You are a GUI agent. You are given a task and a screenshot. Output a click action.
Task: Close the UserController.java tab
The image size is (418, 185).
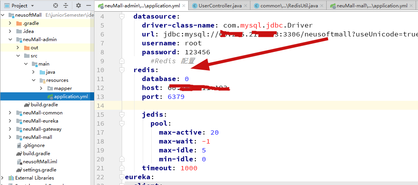pos(245,5)
